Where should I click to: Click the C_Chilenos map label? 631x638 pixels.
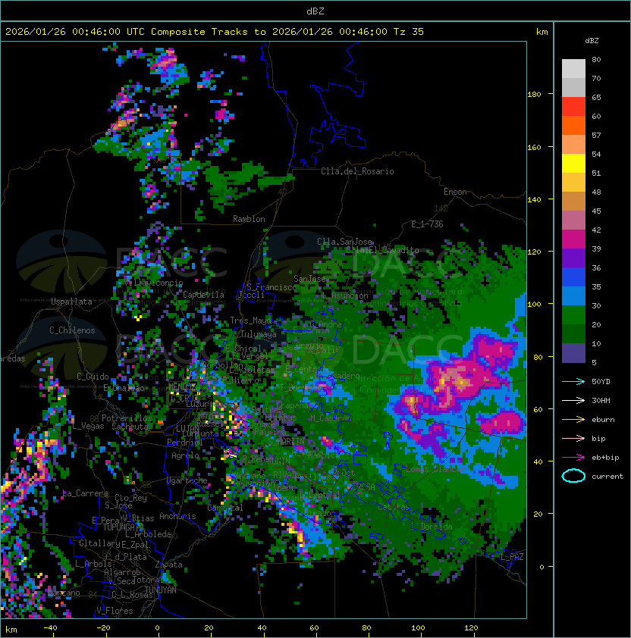pyautogui.click(x=72, y=330)
